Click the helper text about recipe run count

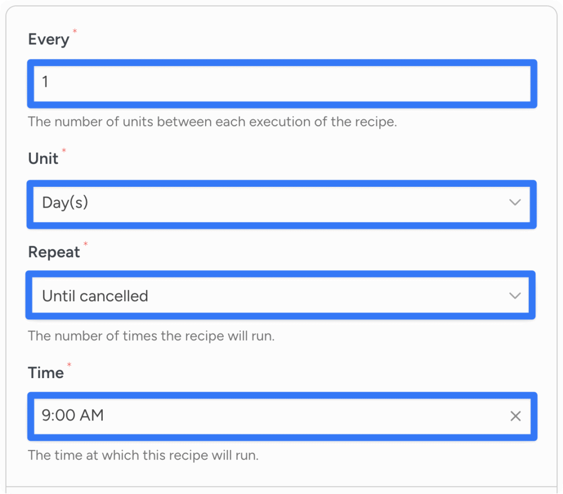click(x=151, y=336)
